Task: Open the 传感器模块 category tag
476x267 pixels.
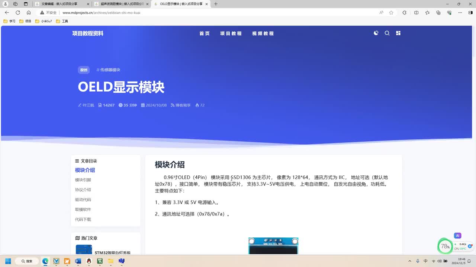Action: pos(108,70)
